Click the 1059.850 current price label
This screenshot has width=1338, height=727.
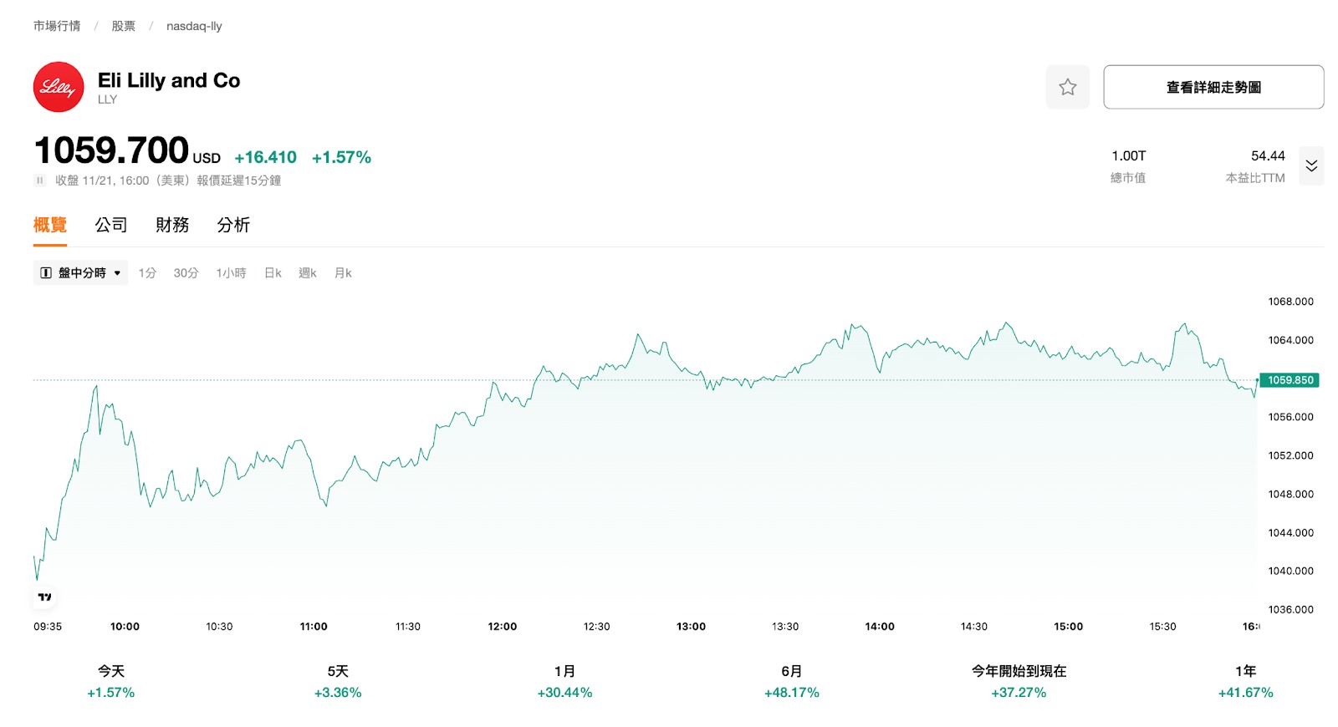1289,380
